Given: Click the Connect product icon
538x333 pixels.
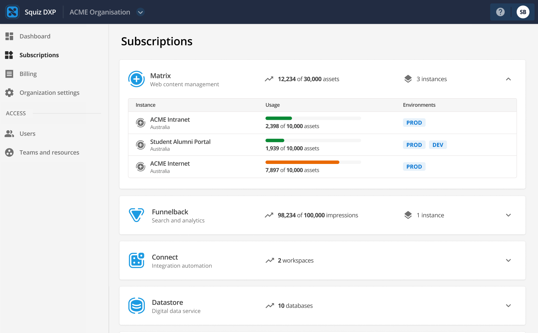Looking at the screenshot, I should coord(137,260).
